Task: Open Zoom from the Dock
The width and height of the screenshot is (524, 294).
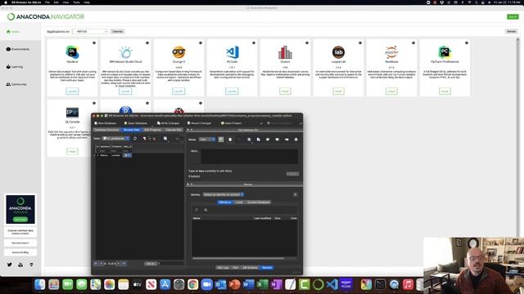Action: [206, 284]
